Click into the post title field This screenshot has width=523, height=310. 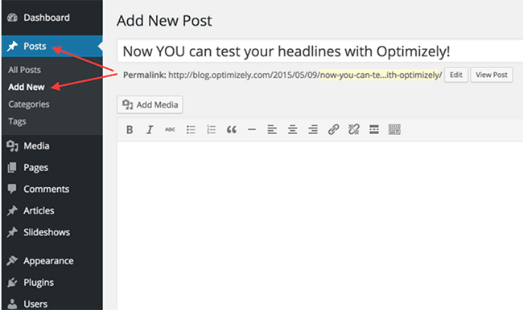(x=320, y=51)
